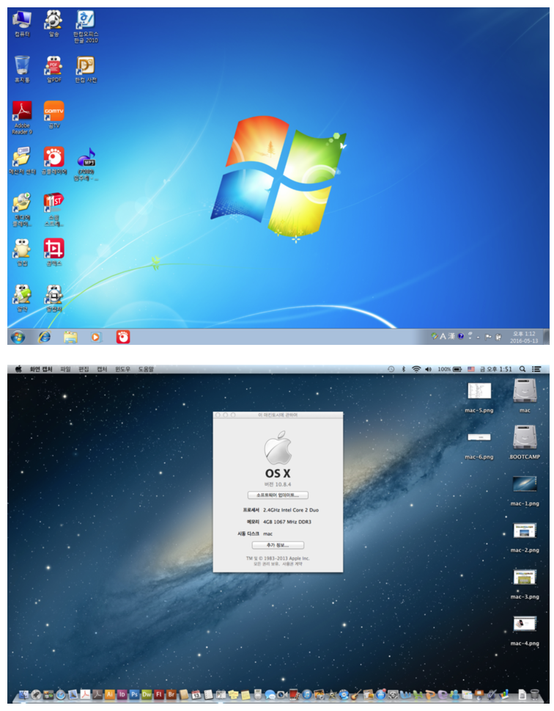This screenshot has height=711, width=554.
Task: Open the 도움말 menu in menu bar
Action: [146, 369]
